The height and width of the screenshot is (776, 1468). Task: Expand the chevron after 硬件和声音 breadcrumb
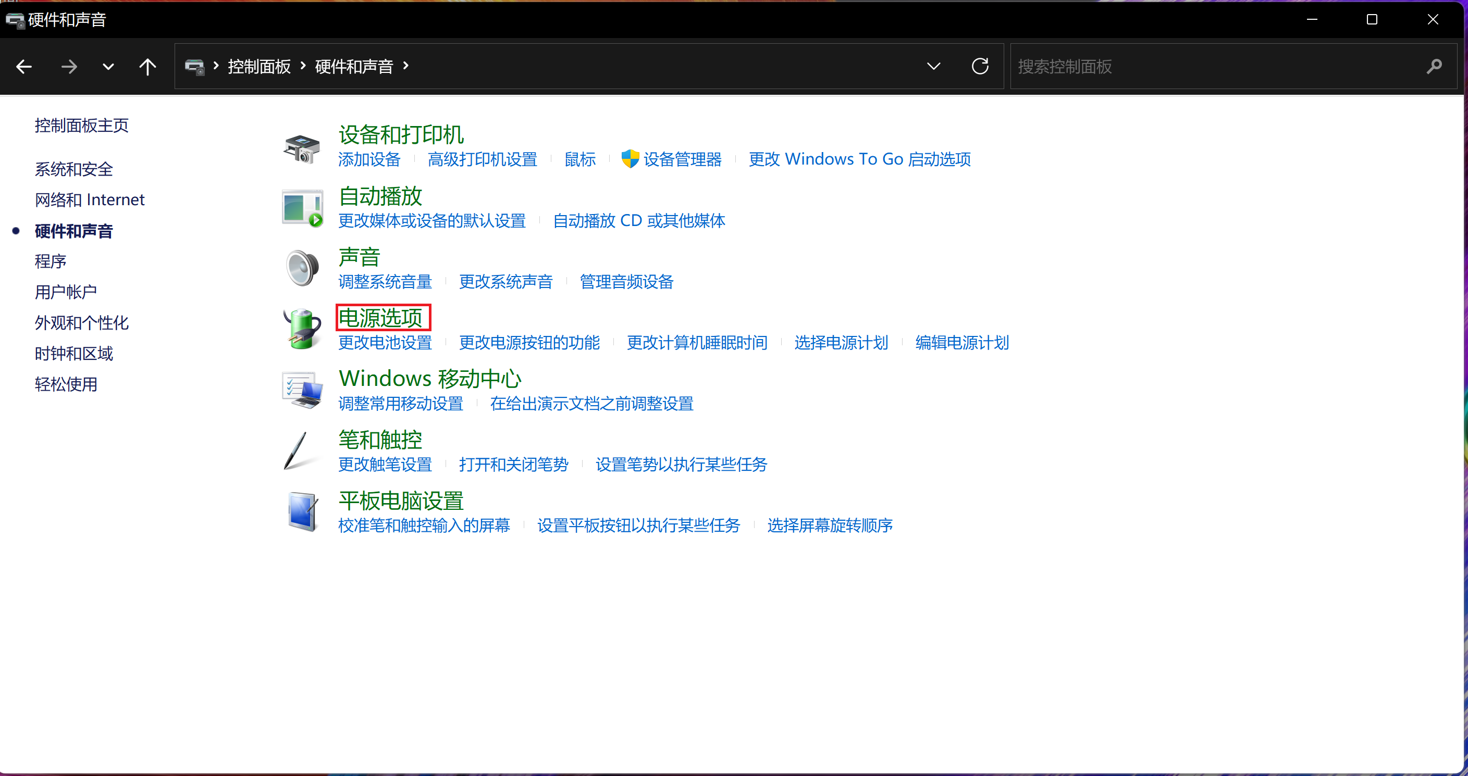406,66
